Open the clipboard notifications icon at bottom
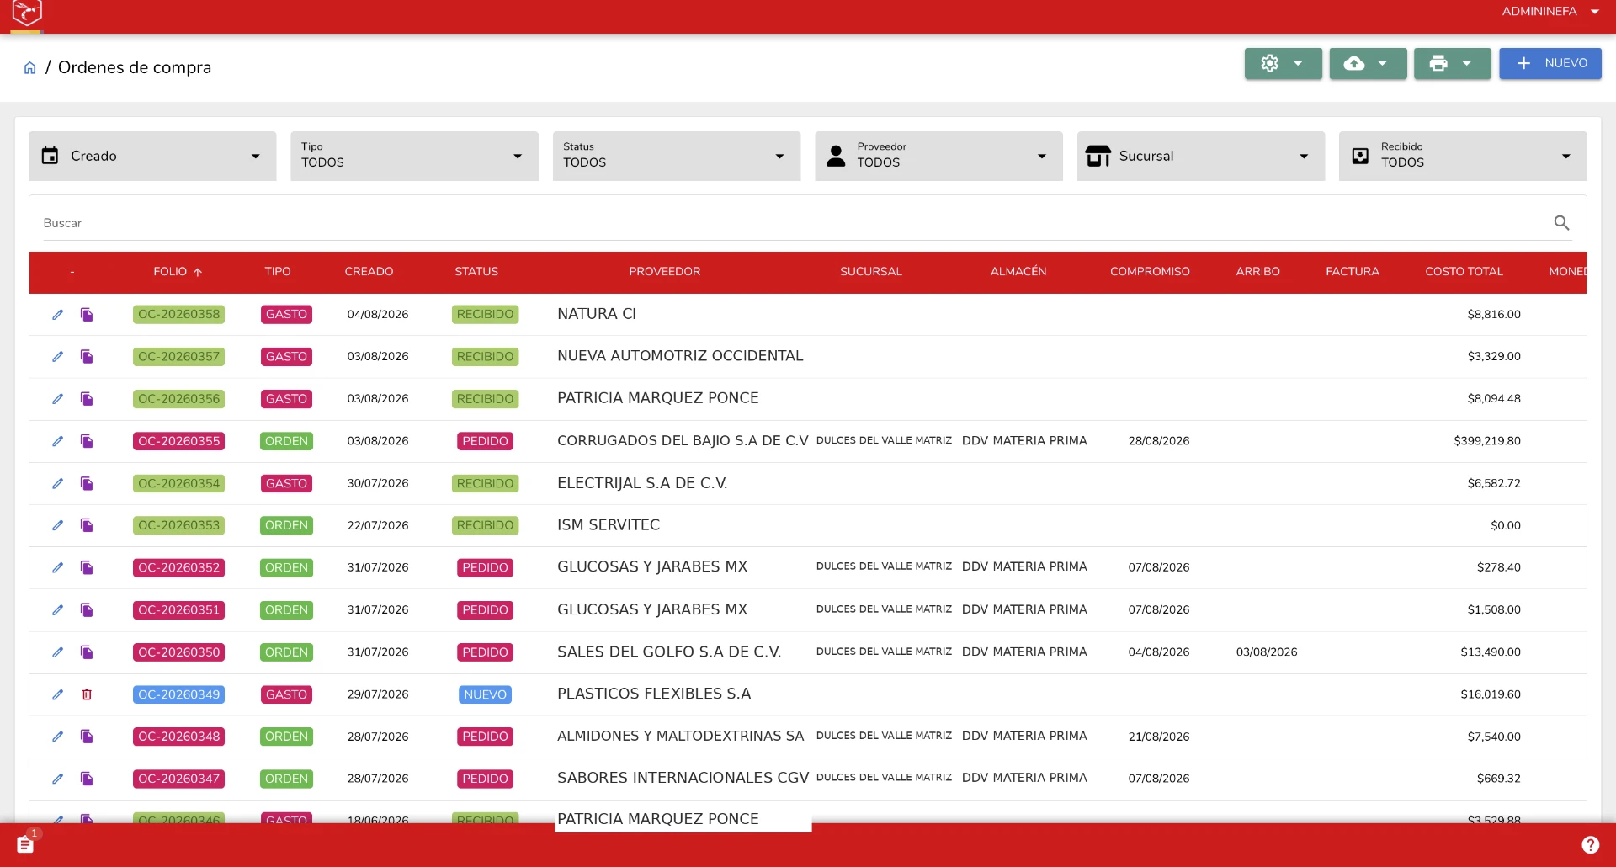The height and width of the screenshot is (867, 1616). pyautogui.click(x=25, y=843)
